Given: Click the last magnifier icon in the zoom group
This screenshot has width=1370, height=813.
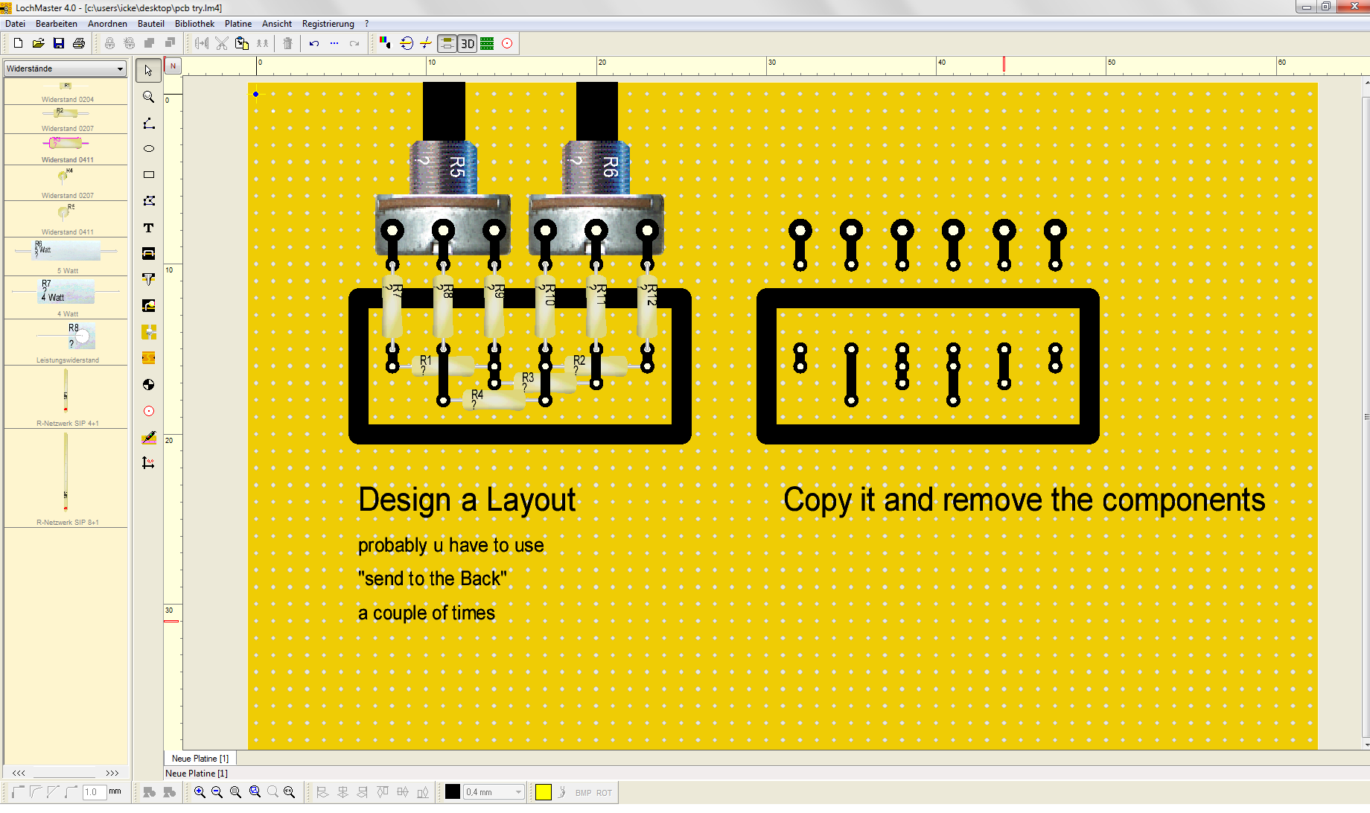Looking at the screenshot, I should point(290,792).
